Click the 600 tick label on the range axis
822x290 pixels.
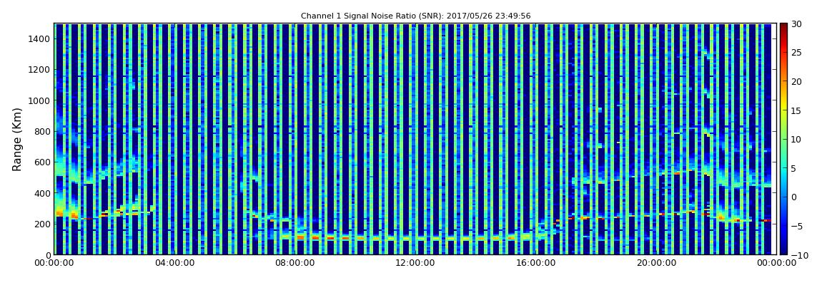pyautogui.click(x=41, y=162)
